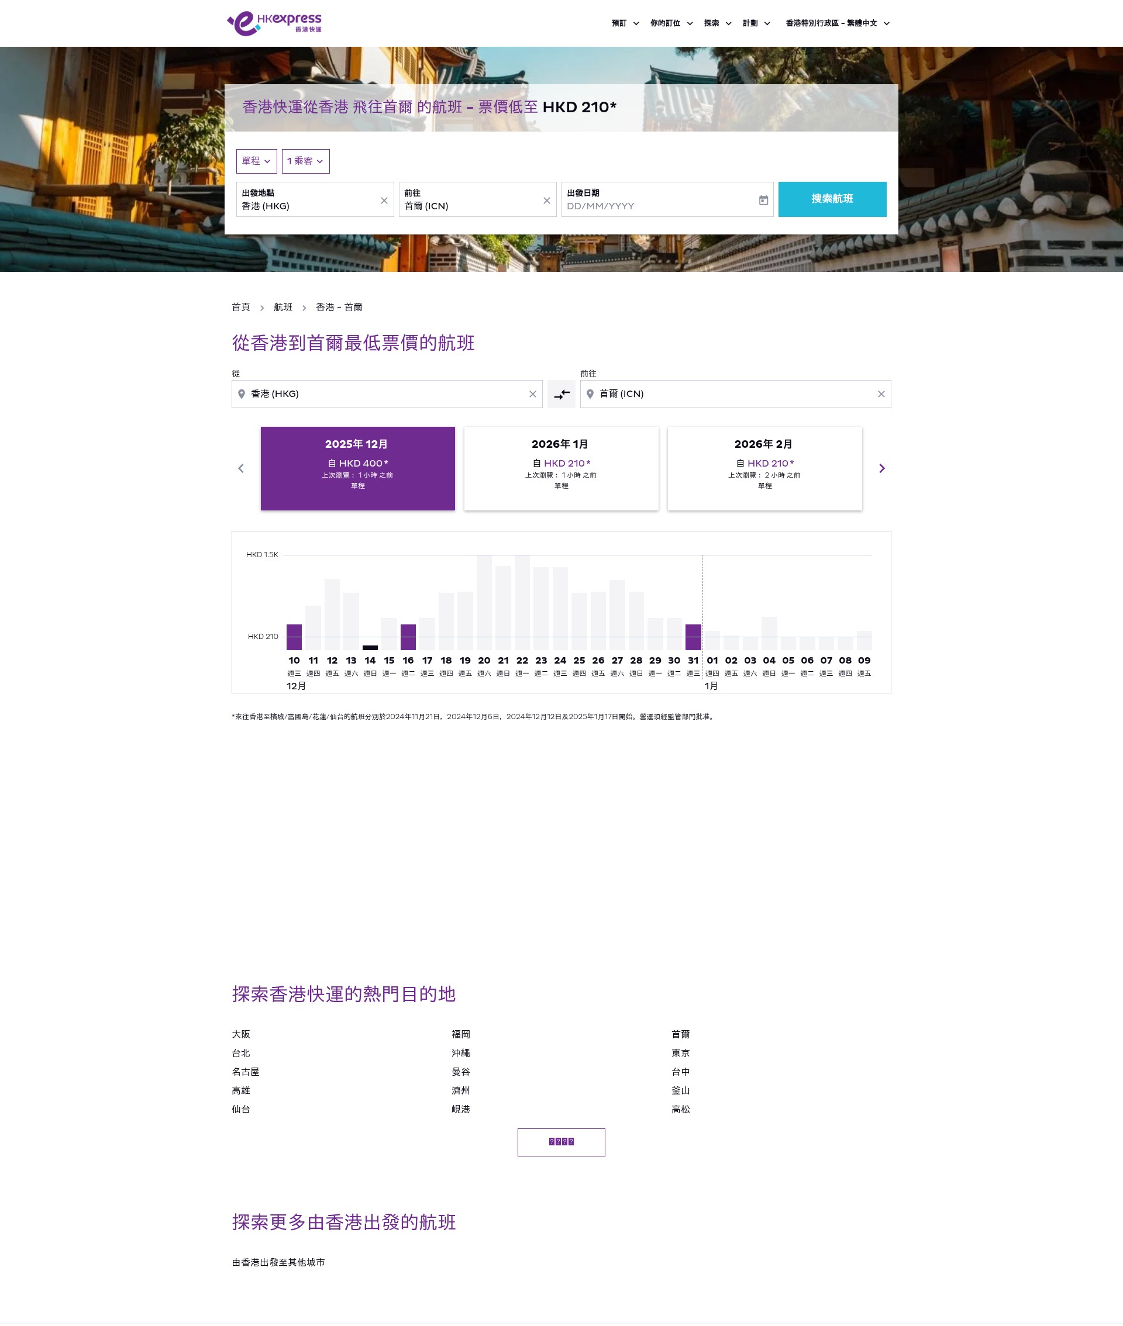Screen dimensions: 1123x1326
Task: Open the 單程 trip type dropdown
Action: [257, 161]
